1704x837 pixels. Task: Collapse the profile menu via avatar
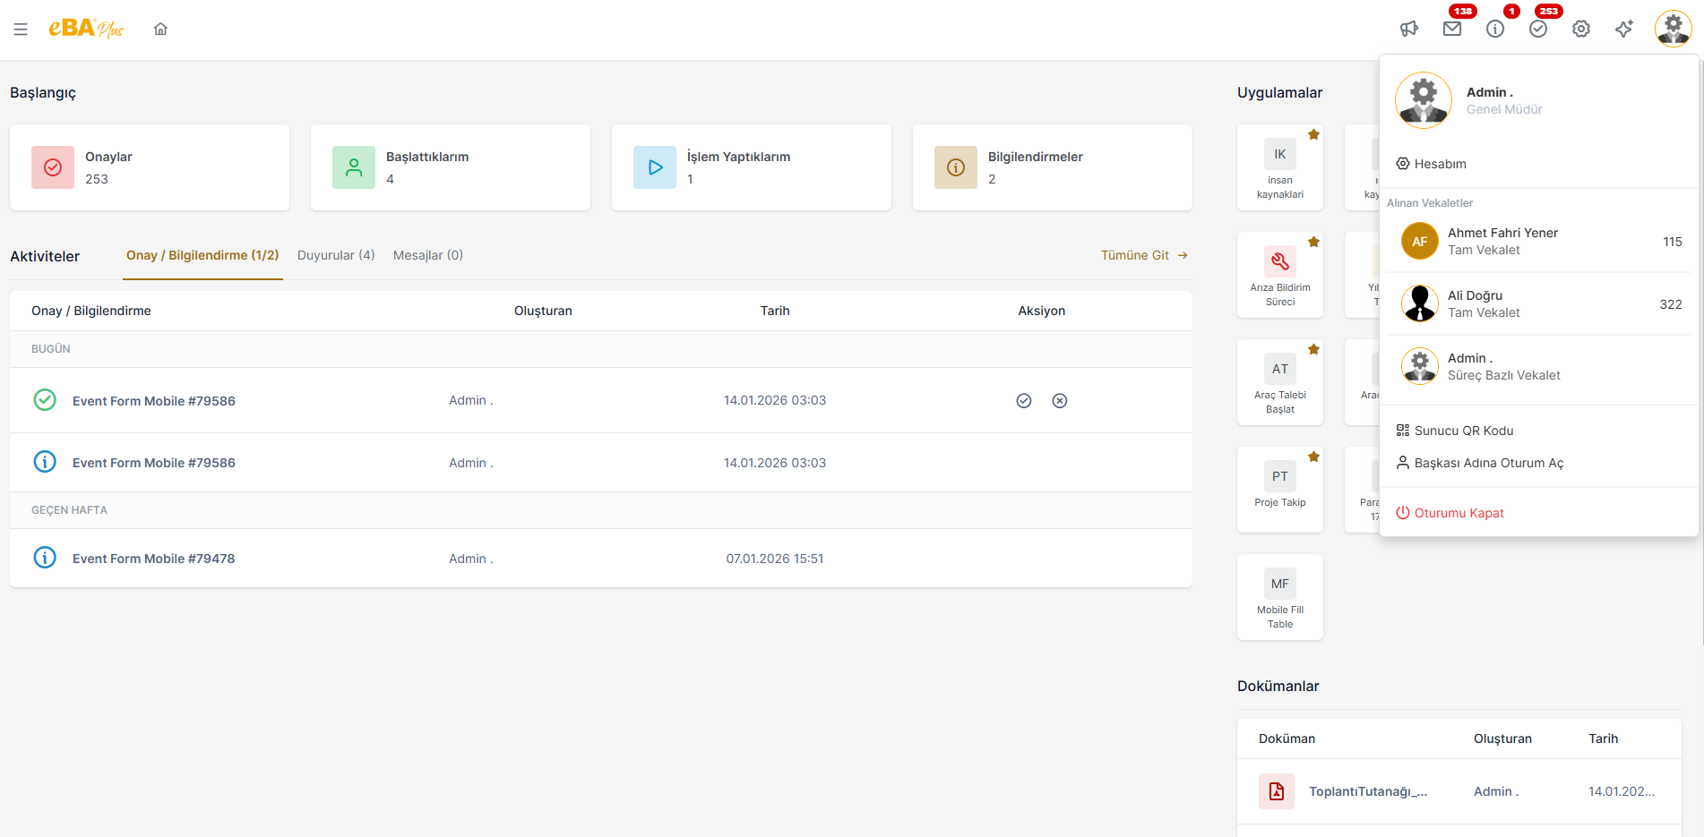[1673, 29]
